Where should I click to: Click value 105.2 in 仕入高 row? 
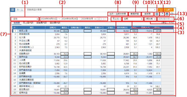pyautogui.click(x=158, y=37)
